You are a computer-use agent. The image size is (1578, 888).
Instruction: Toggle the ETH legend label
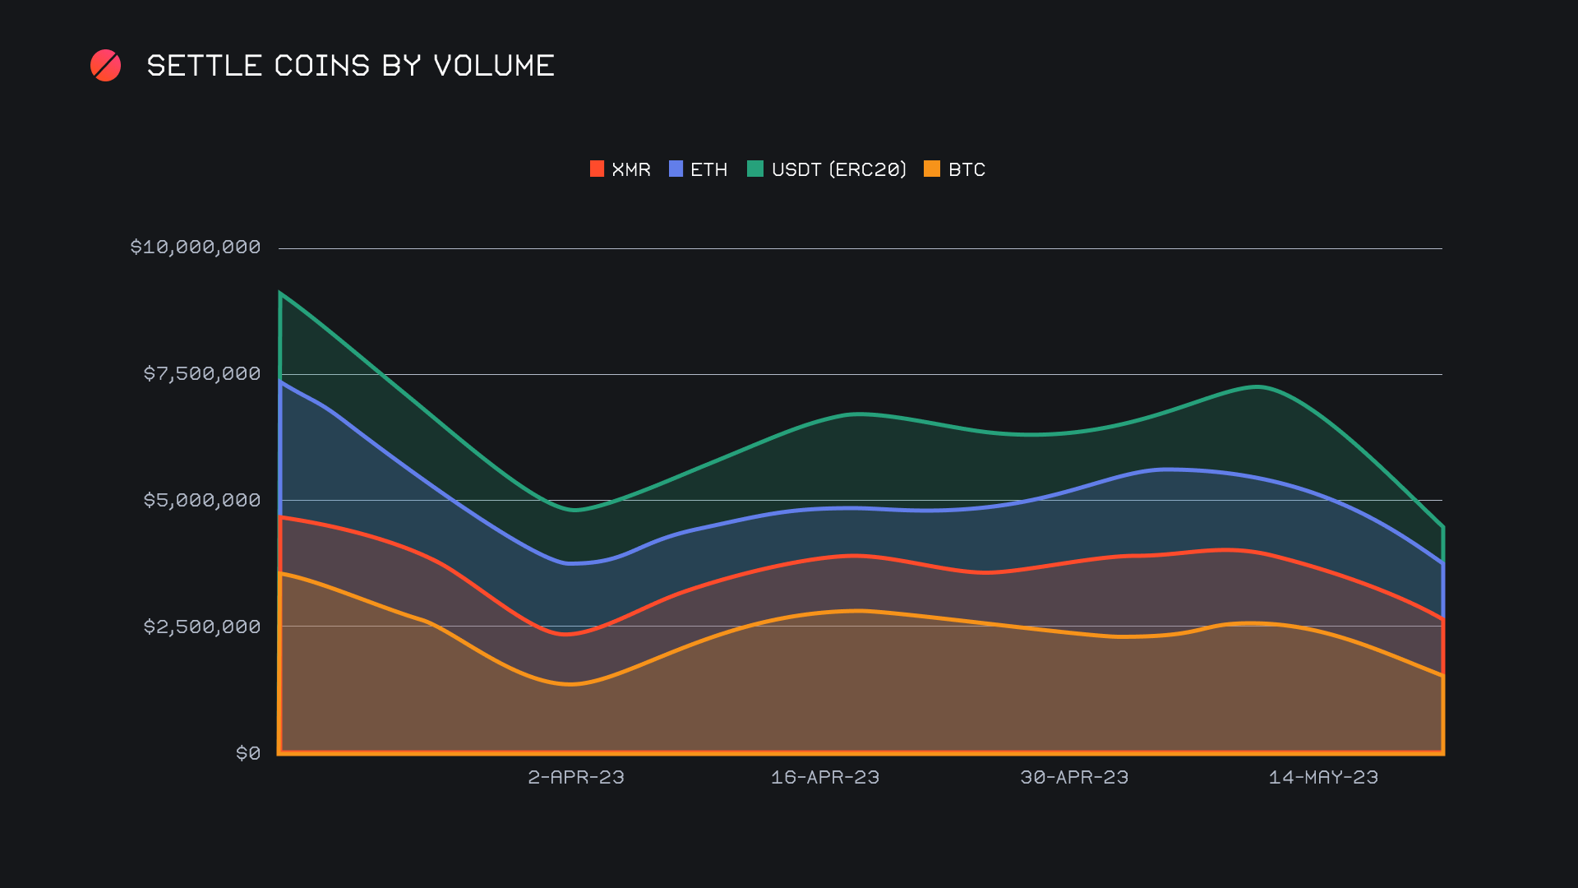(x=708, y=169)
